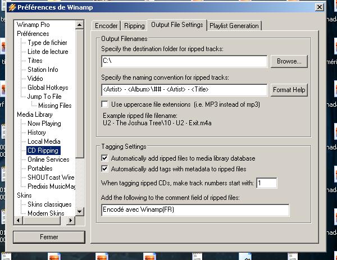Viewport: 337px width, 260px height.
Task: Close the Préférences de Winamp window
Action: click(320, 7)
